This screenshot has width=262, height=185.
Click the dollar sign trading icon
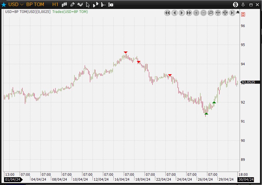(x=235, y=5)
